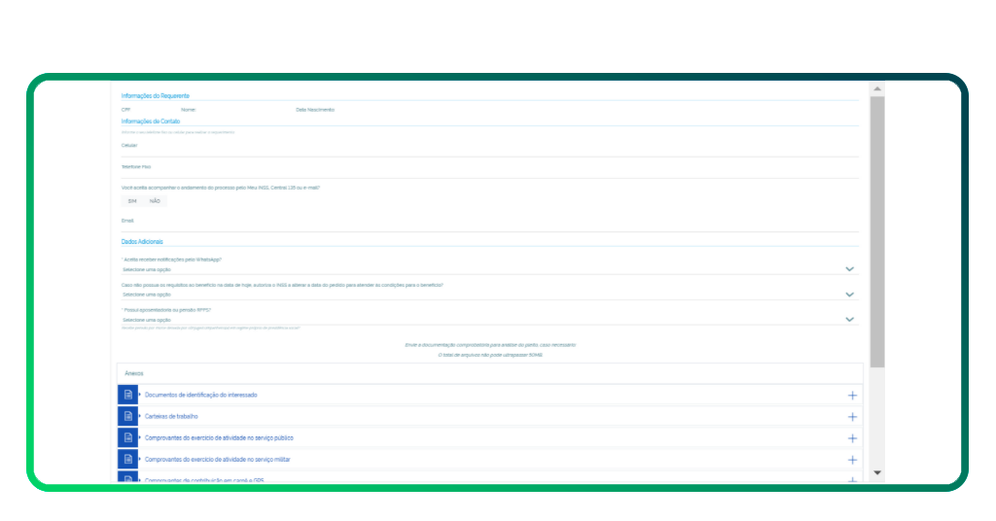Screen dimensions: 996x521
Task: Click the Telefone Fixo input field
Action: coord(486,173)
